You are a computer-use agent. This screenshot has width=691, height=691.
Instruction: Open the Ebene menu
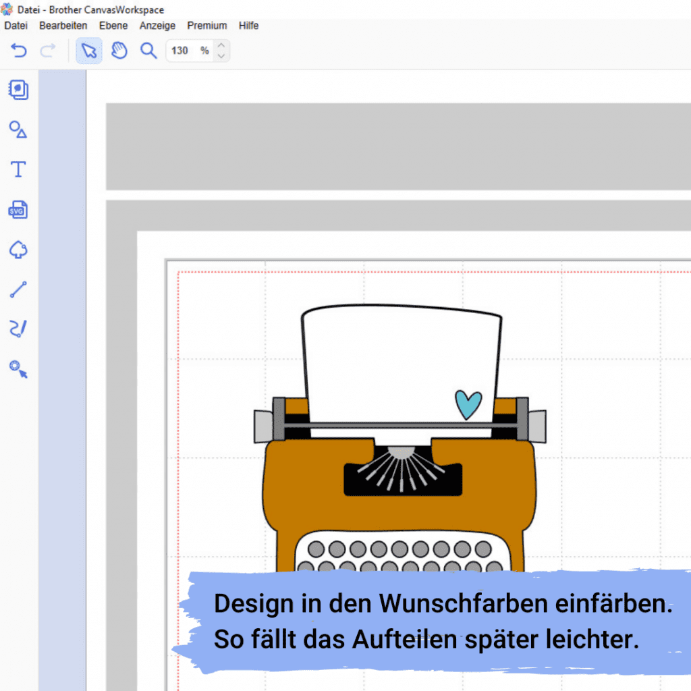113,26
